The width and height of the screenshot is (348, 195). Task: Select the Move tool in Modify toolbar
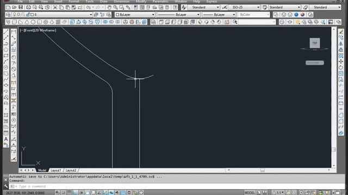tap(341, 61)
